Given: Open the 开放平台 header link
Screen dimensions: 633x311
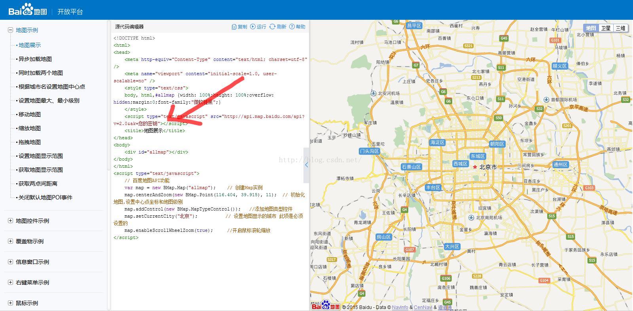Looking at the screenshot, I should click(x=70, y=12).
